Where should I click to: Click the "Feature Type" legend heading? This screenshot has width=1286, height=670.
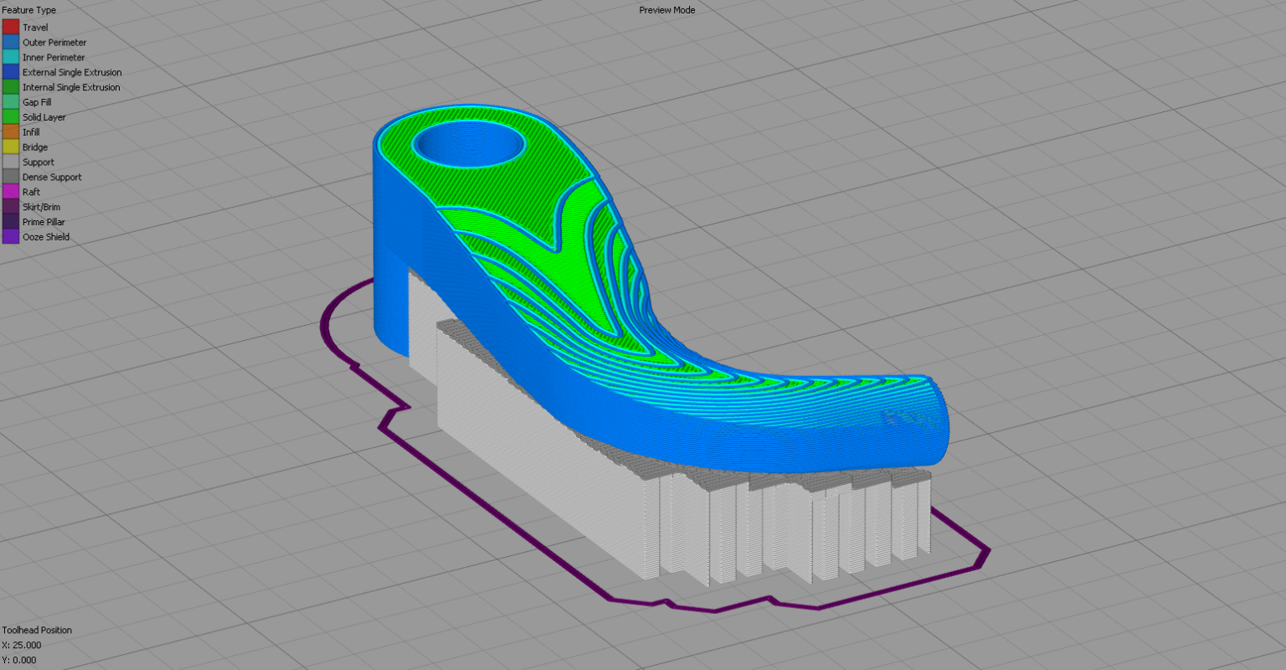[x=29, y=10]
